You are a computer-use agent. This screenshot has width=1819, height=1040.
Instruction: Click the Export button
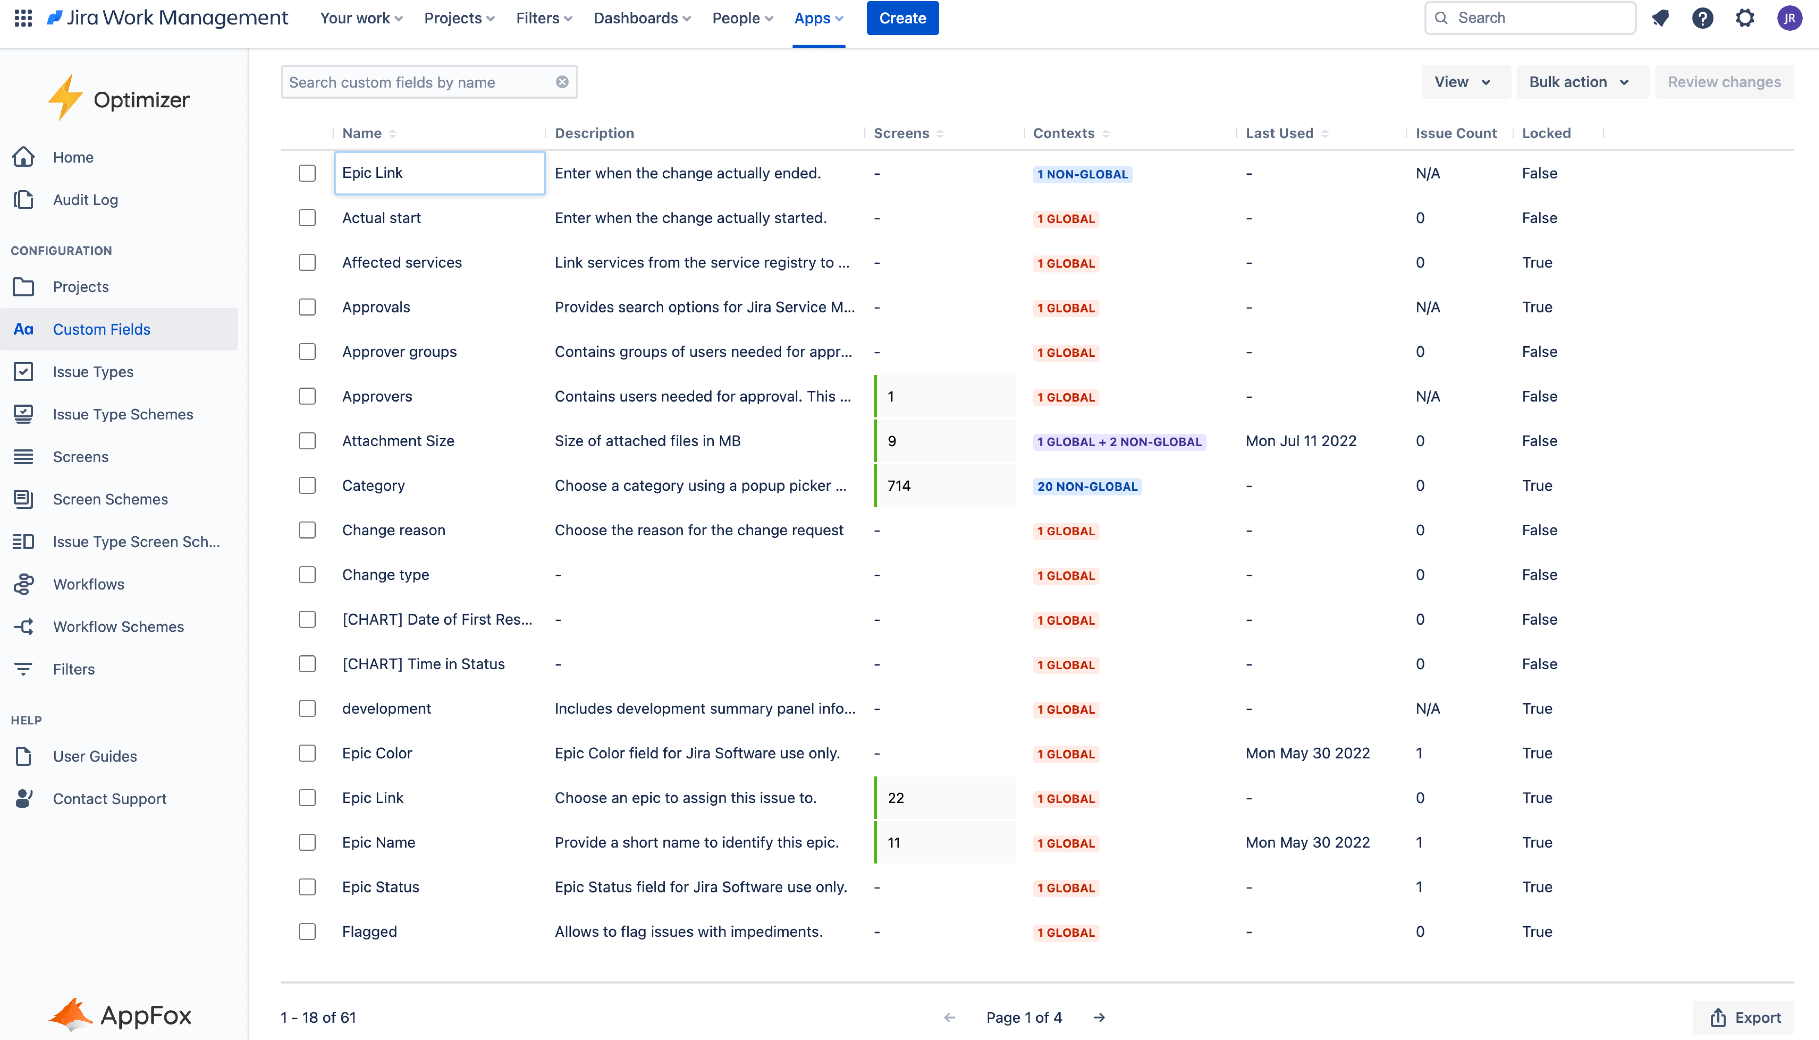click(x=1744, y=1017)
